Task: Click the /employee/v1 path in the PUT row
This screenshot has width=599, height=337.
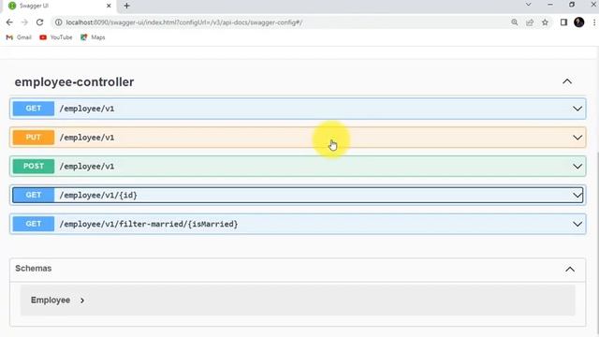Action: pos(87,138)
